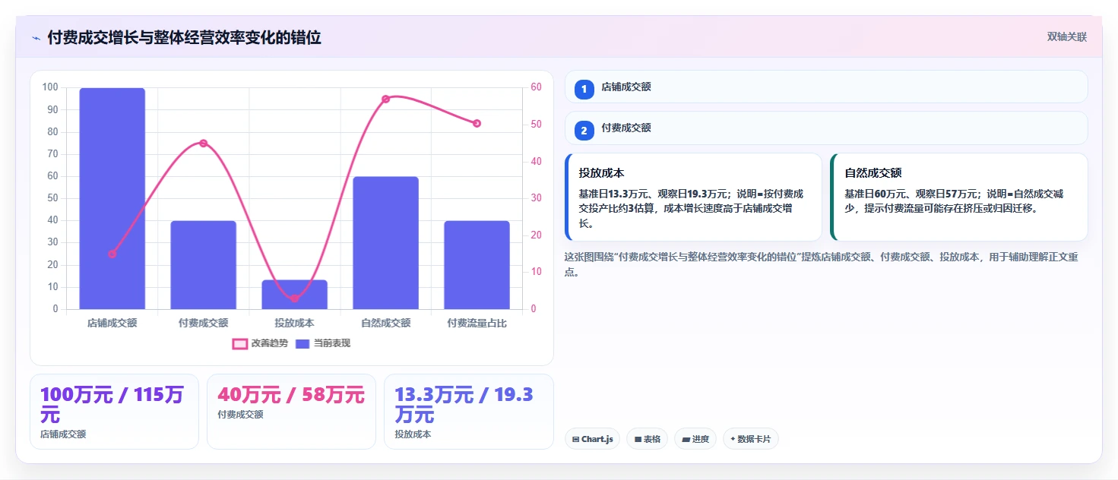The height and width of the screenshot is (480, 1118).
Task: Click the x-axis label 自然成交额
Action: (x=386, y=323)
